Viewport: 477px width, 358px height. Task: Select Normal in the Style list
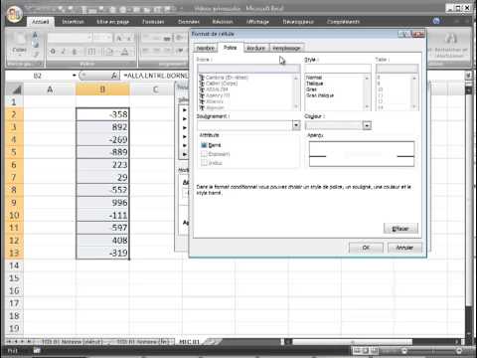314,78
